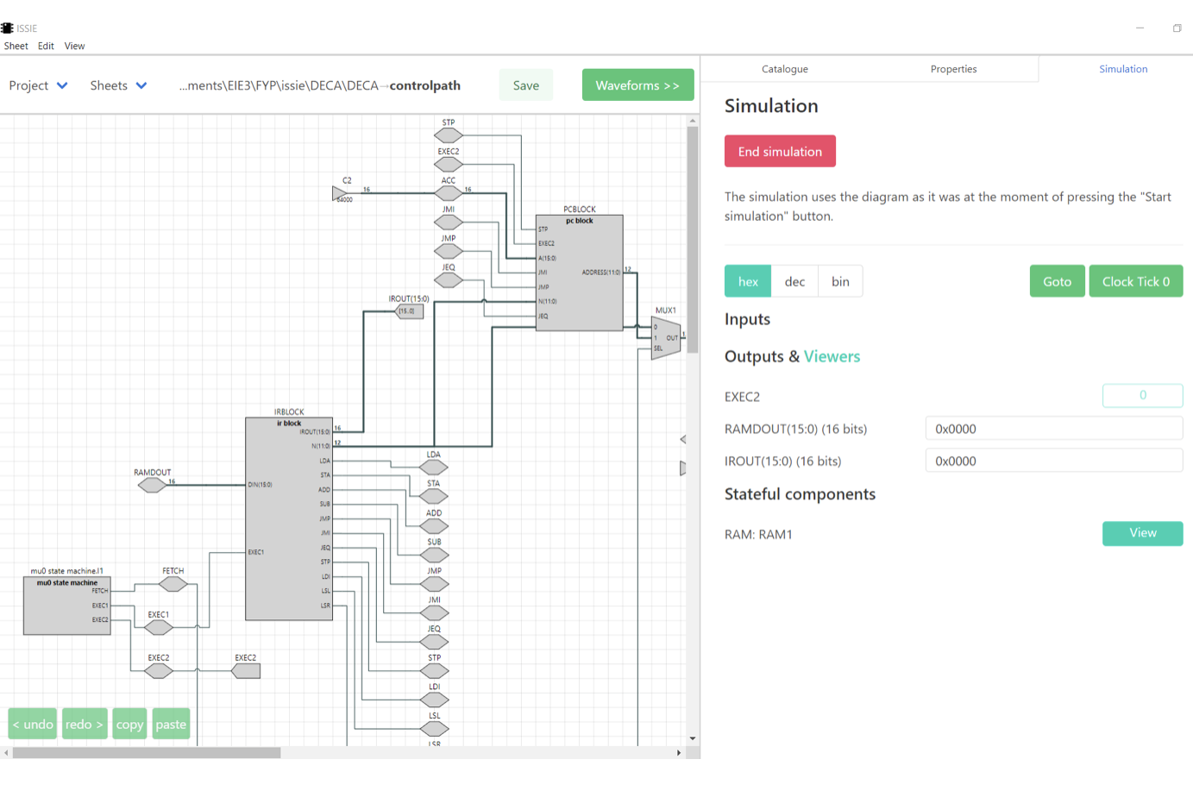
Task: Open the Sheet menu
Action: pyautogui.click(x=16, y=46)
